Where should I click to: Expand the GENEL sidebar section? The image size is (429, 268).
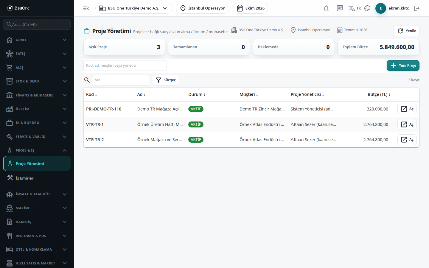pos(37,40)
